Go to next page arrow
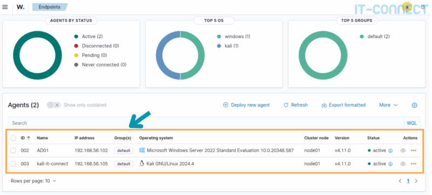This screenshot has height=195, width=432. (416, 181)
